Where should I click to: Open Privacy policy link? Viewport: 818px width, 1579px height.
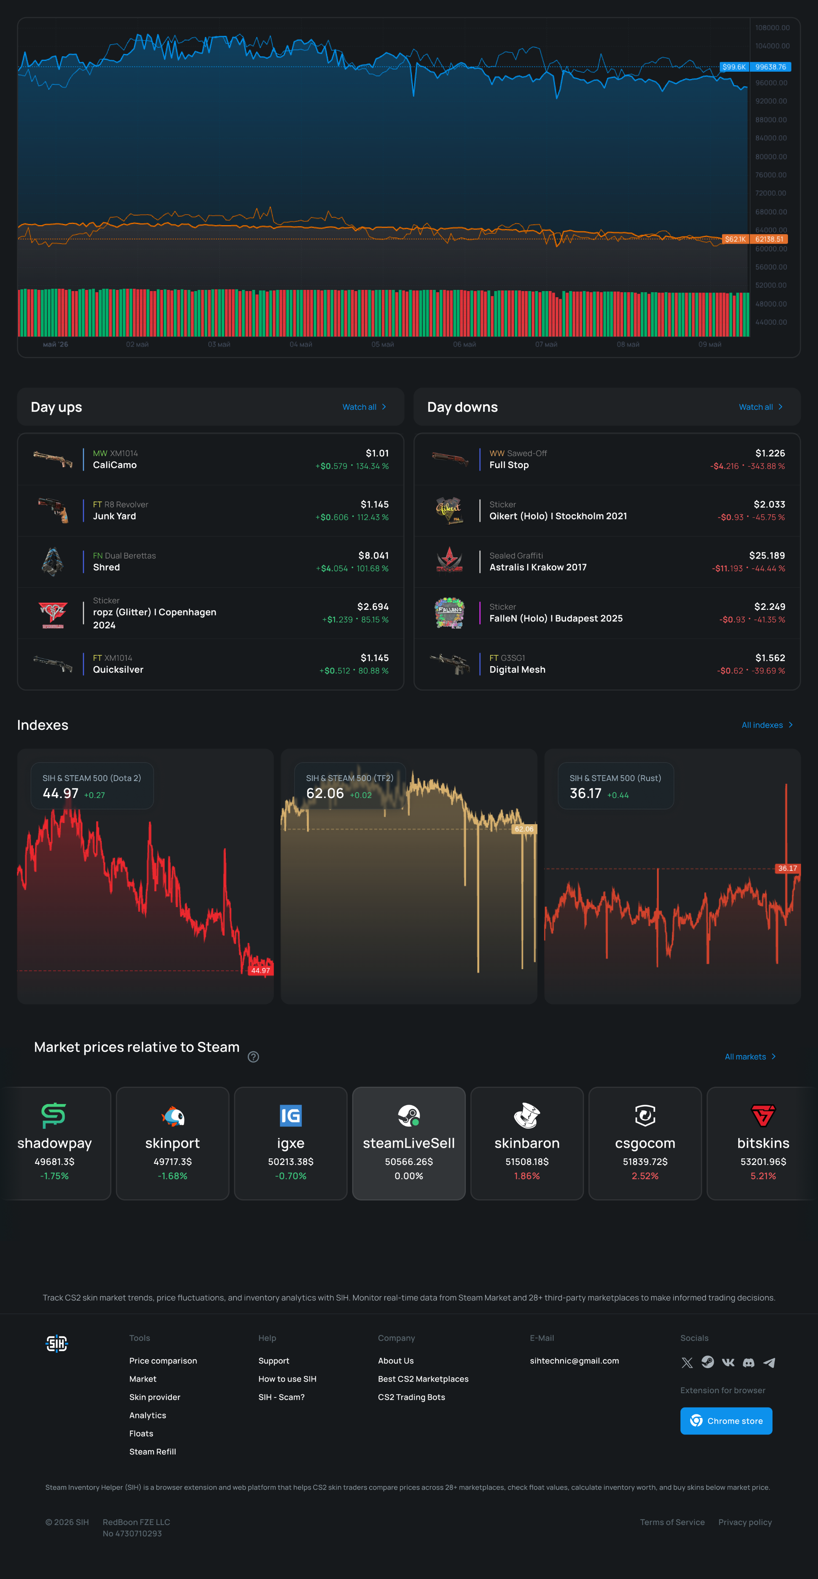click(745, 1523)
